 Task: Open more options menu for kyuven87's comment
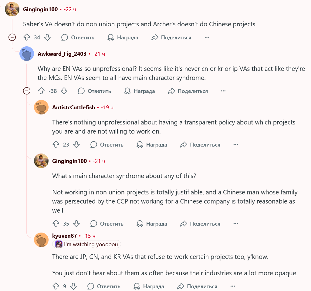pyautogui.click(x=233, y=286)
